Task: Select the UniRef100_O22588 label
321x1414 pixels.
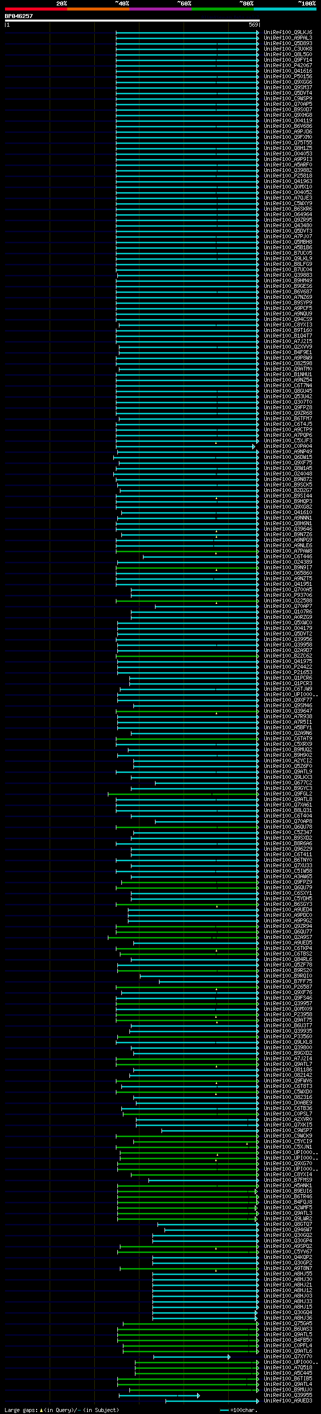Action: click(288, 600)
